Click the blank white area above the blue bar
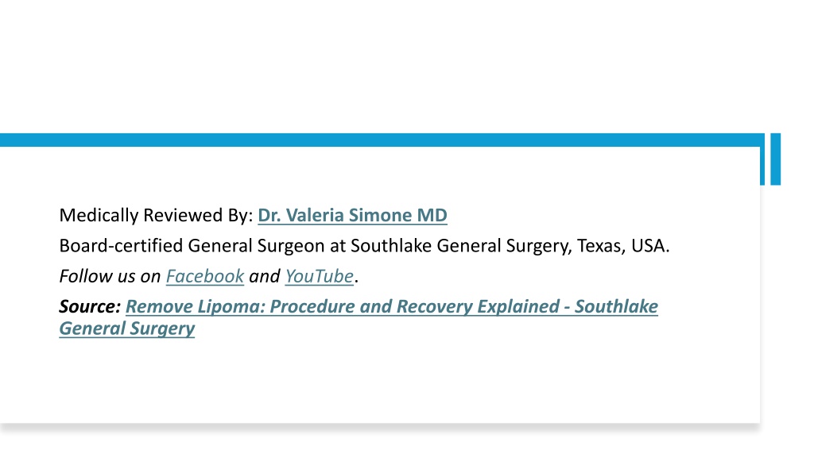Image resolution: width=814 pixels, height=457 pixels. click(x=382, y=67)
